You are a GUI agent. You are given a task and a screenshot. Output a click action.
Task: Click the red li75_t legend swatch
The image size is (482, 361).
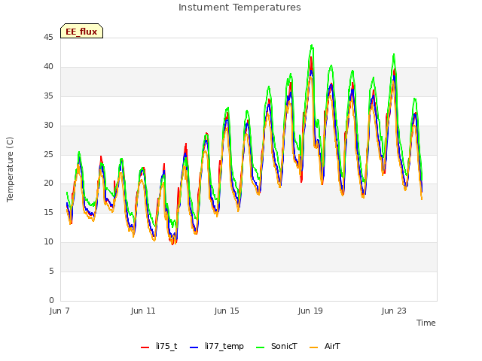pyautogui.click(x=145, y=347)
